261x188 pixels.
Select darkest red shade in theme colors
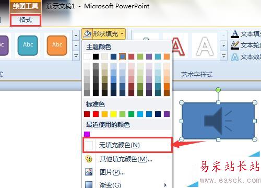click(132, 93)
